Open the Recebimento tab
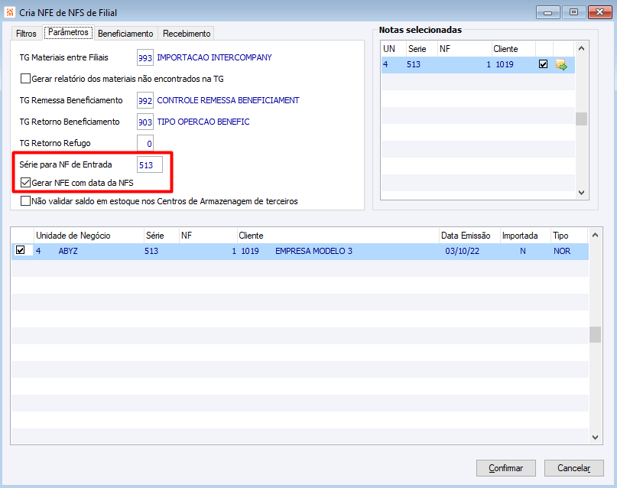Viewport: 617px width, 488px height. [x=187, y=34]
